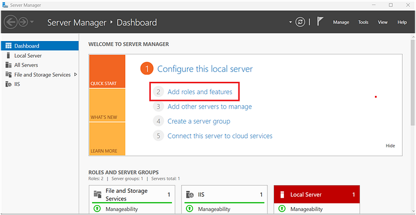Maximize the Server Manager window
The height and width of the screenshot is (215, 416).
391,5
